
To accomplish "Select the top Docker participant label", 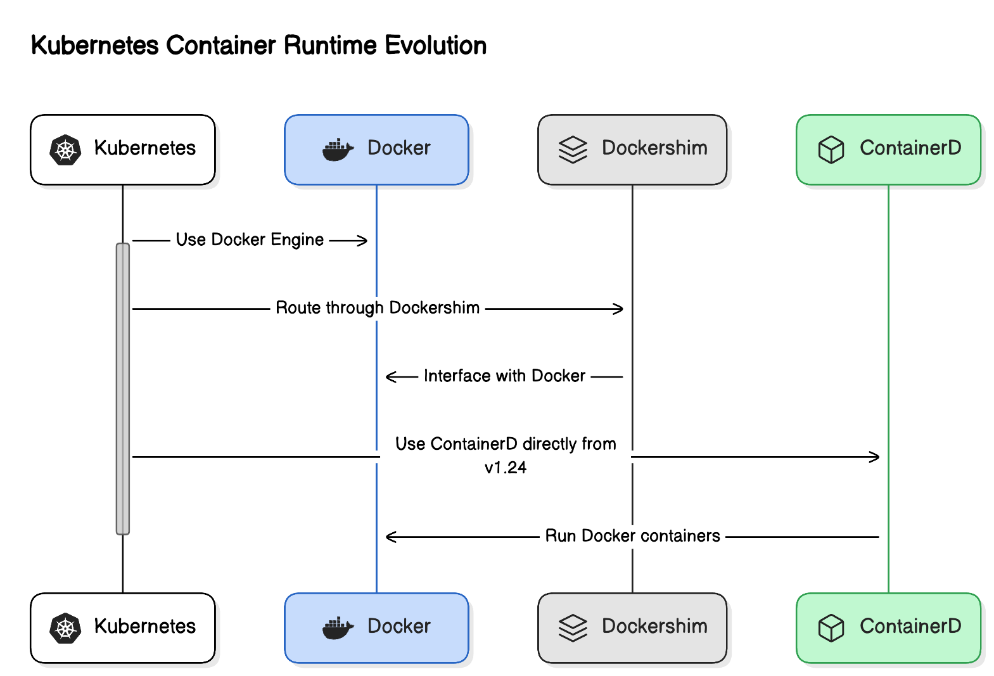I will [x=399, y=148].
